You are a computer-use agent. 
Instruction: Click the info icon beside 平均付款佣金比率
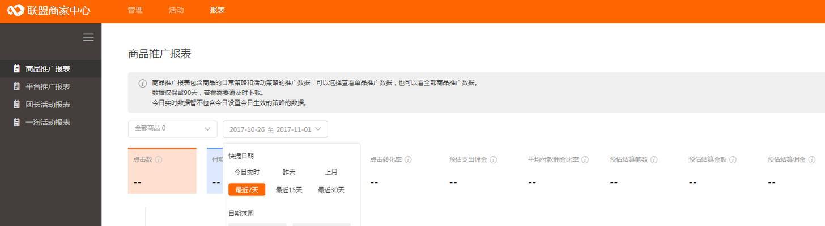point(585,160)
